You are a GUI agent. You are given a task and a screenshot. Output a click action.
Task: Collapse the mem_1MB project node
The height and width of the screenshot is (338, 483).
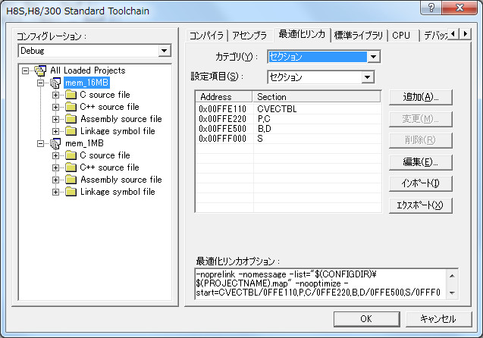[40, 143]
